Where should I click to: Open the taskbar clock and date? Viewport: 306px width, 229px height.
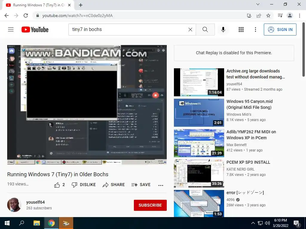coord(280,223)
